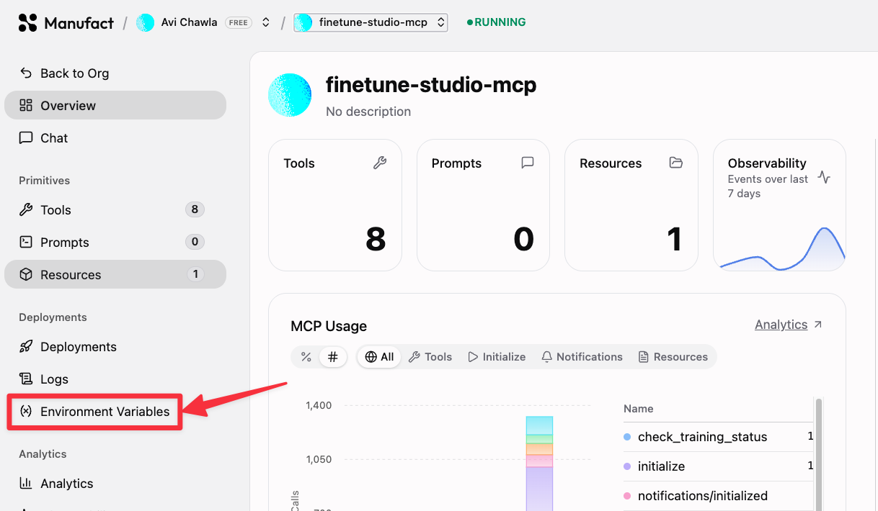Click the rocket icon beside Deployments
This screenshot has height=511, width=878.
pyautogui.click(x=26, y=346)
